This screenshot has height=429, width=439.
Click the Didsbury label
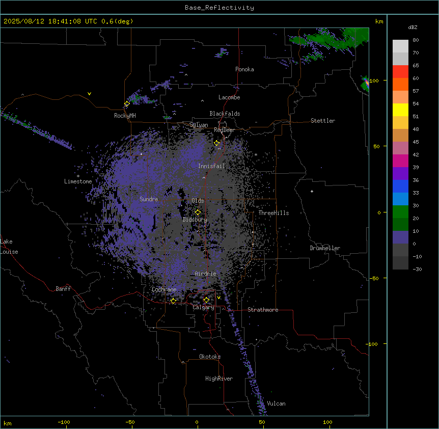pos(195,220)
